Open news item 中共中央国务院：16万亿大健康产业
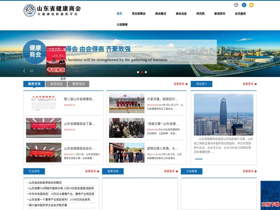Viewport: 280px width, 210px height. [61, 194]
